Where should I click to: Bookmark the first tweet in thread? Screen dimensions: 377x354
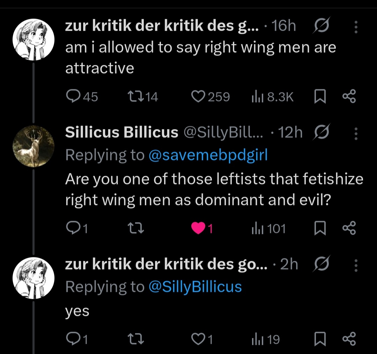[x=319, y=97]
